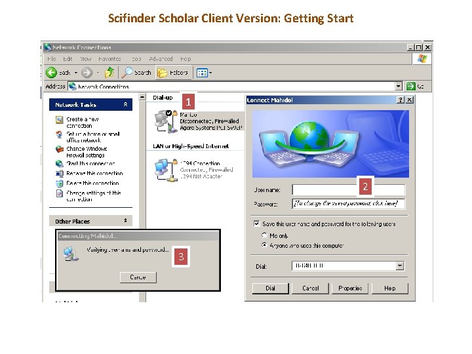The image size is (472, 354).
Task: Collapse the Other Places panel
Action: coord(125,221)
